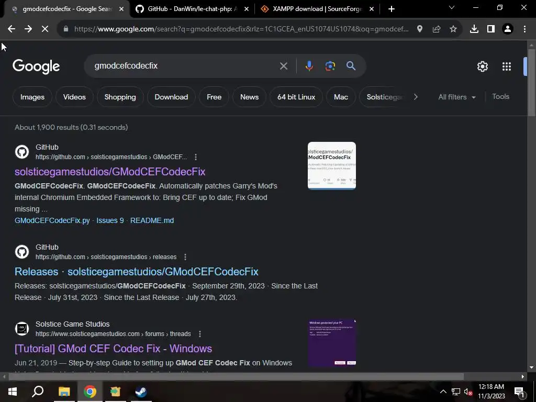This screenshot has height=402, width=536.
Task: Click the muted volume tray icon
Action: click(x=468, y=392)
